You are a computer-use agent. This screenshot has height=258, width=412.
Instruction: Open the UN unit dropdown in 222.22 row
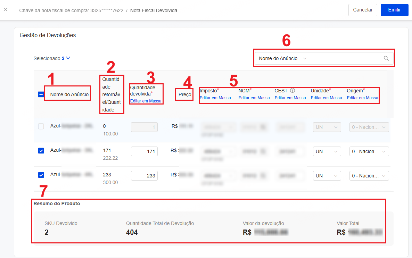(x=327, y=151)
